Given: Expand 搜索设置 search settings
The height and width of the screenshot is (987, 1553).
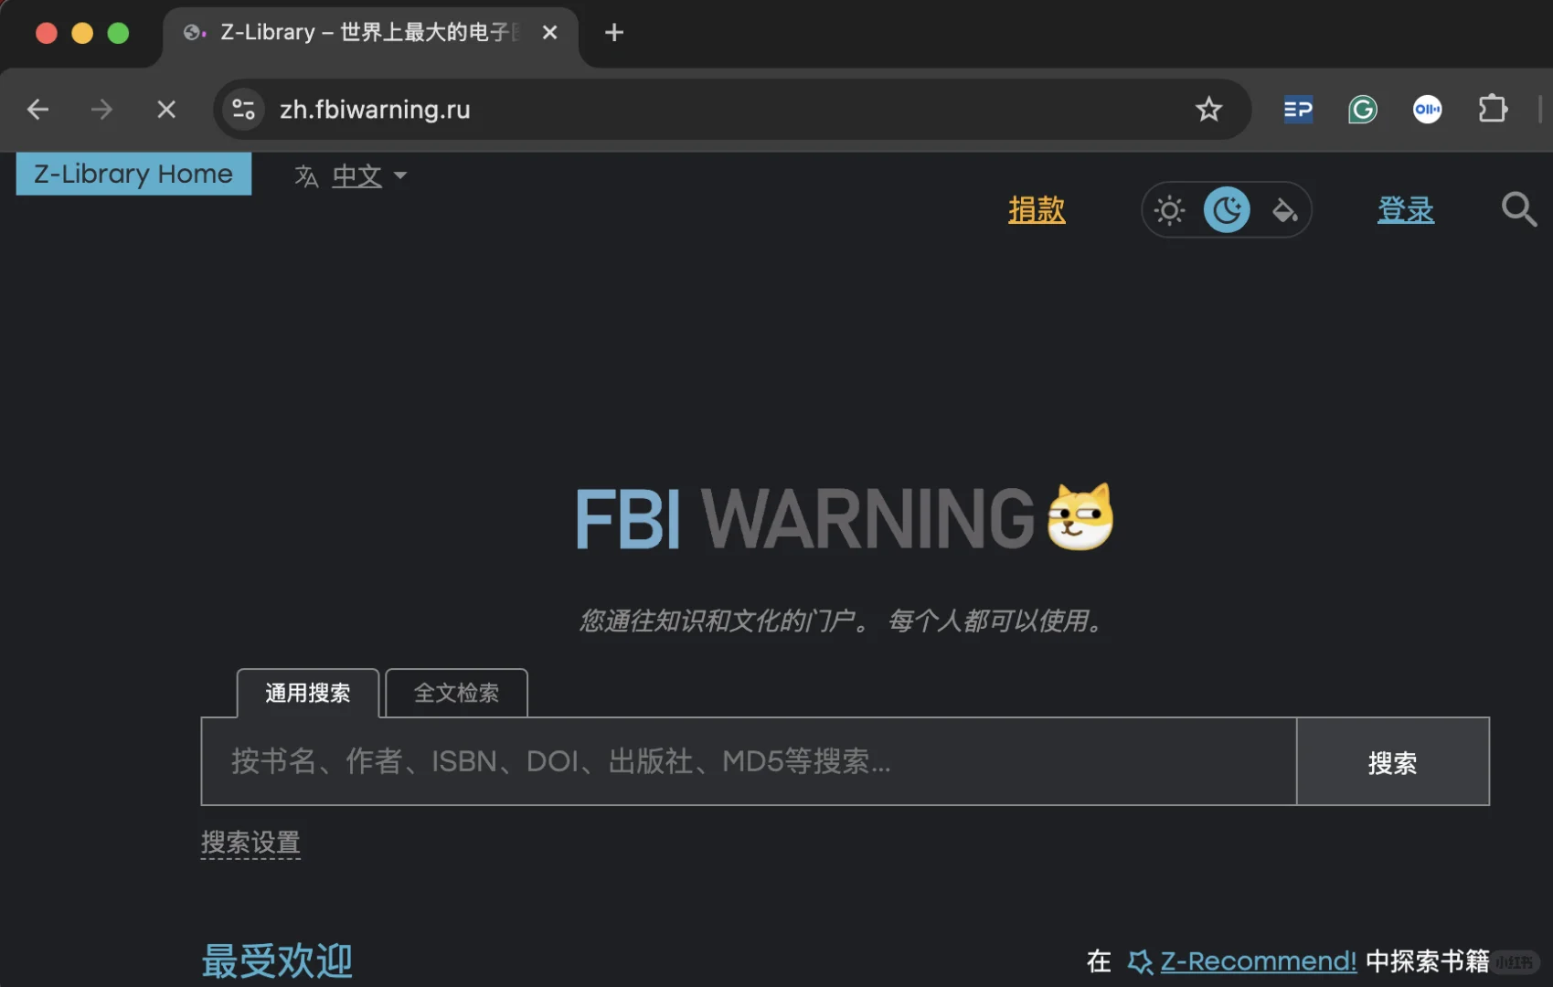Looking at the screenshot, I should (x=250, y=842).
